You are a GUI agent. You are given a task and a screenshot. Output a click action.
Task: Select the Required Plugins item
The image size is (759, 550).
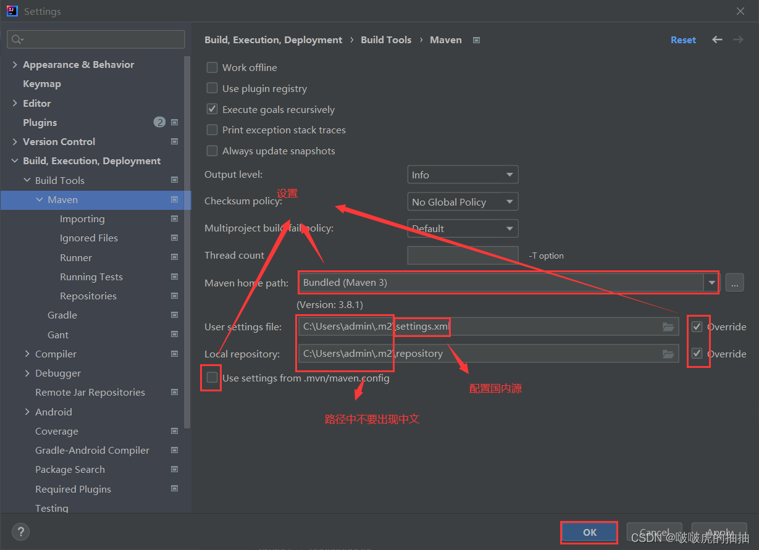pos(73,489)
